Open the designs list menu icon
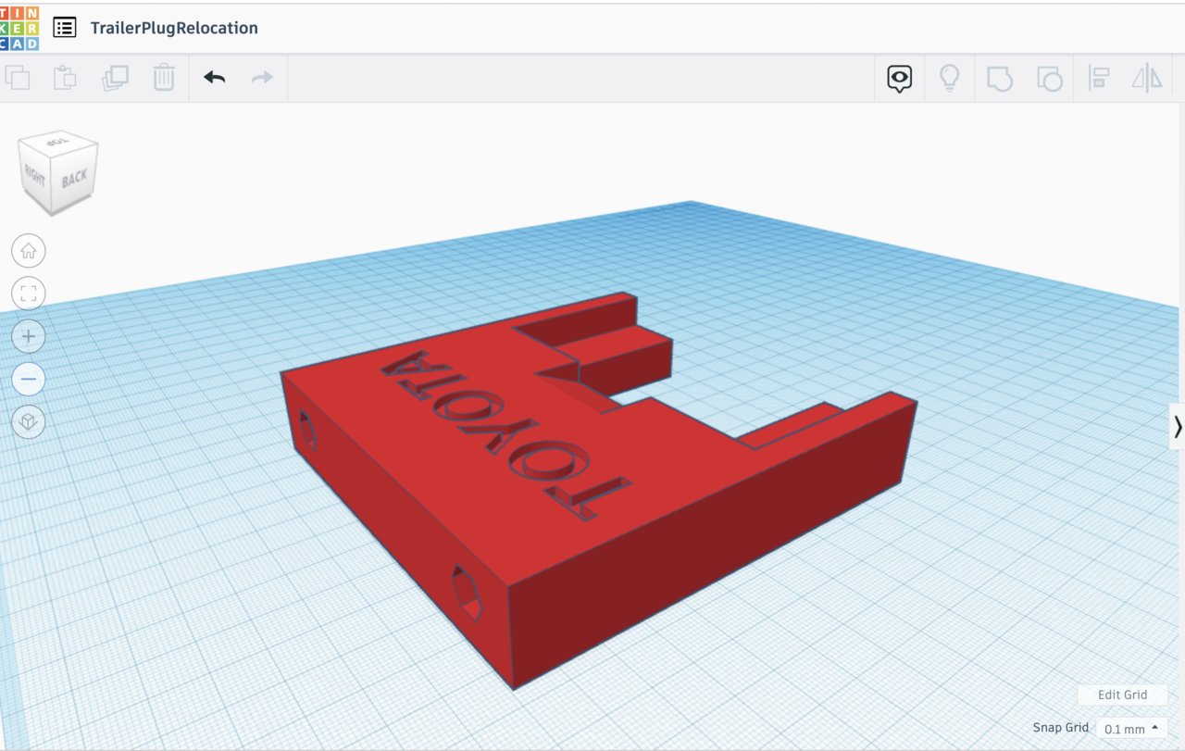Viewport: 1185px width, 751px height. tap(65, 27)
